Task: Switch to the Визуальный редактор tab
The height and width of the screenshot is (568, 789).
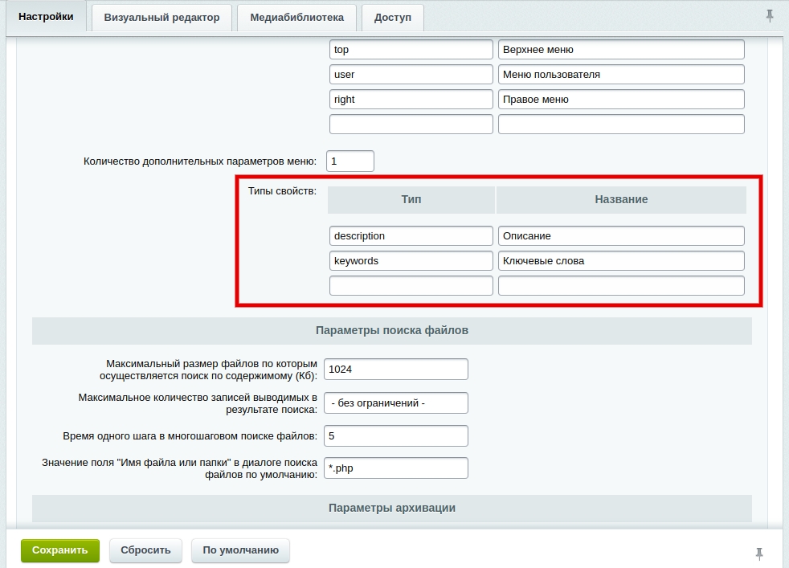Action: pos(161,18)
